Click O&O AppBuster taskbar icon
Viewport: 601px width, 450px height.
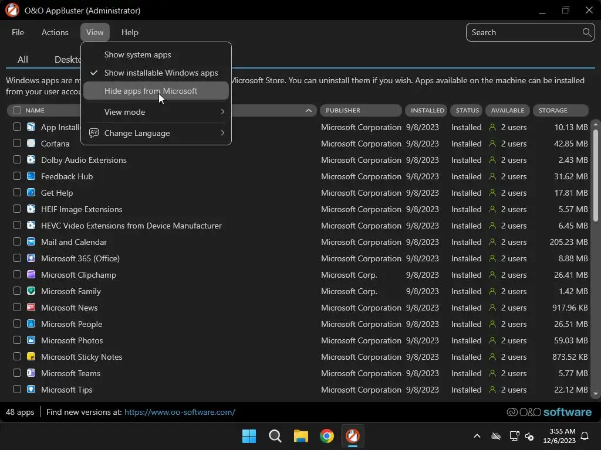coord(353,436)
